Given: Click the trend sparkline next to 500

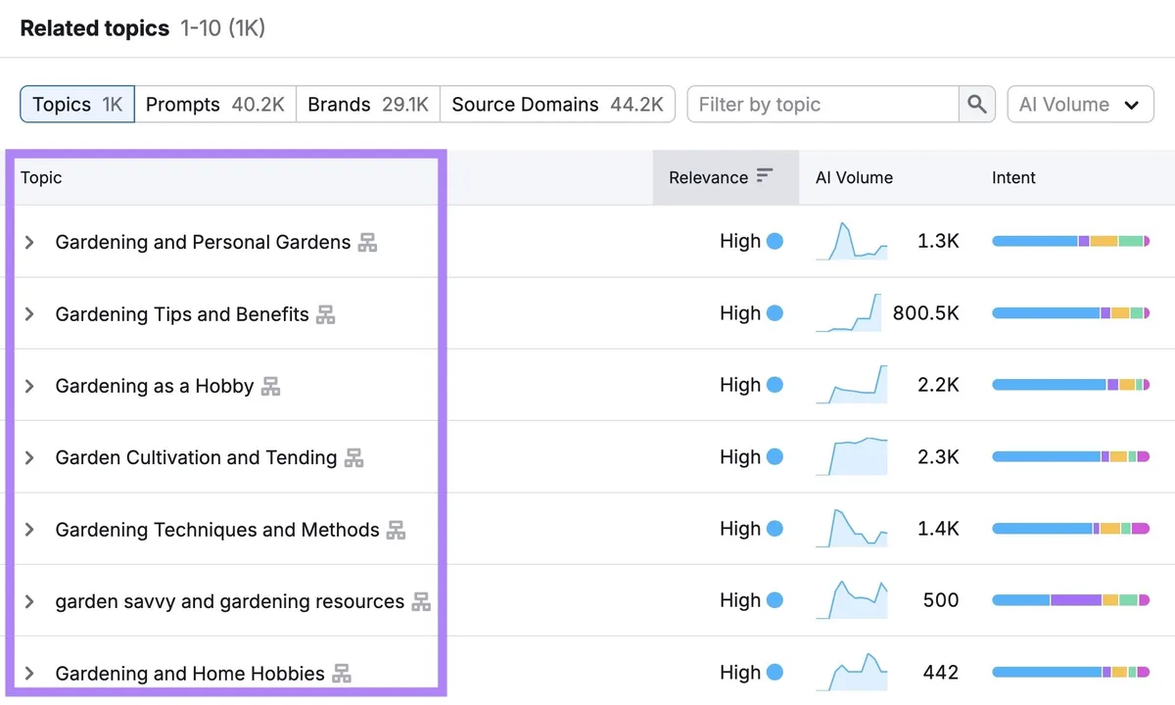Looking at the screenshot, I should (851, 600).
